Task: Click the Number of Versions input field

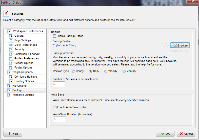Action: pos(59,84)
